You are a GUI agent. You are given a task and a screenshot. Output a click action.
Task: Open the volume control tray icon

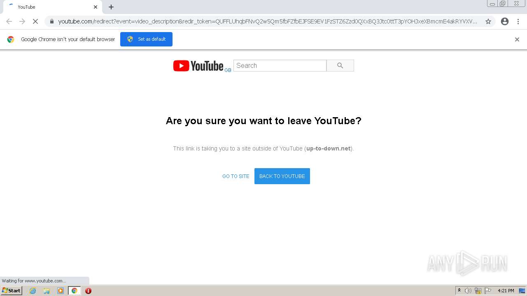pos(468,291)
